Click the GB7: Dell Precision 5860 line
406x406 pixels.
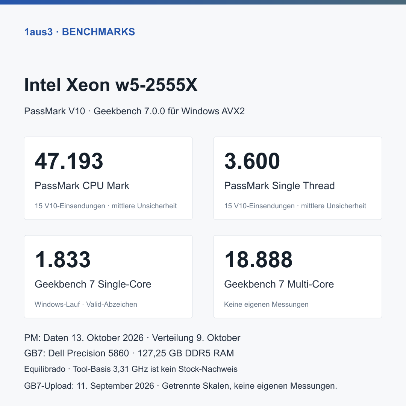click(129, 353)
